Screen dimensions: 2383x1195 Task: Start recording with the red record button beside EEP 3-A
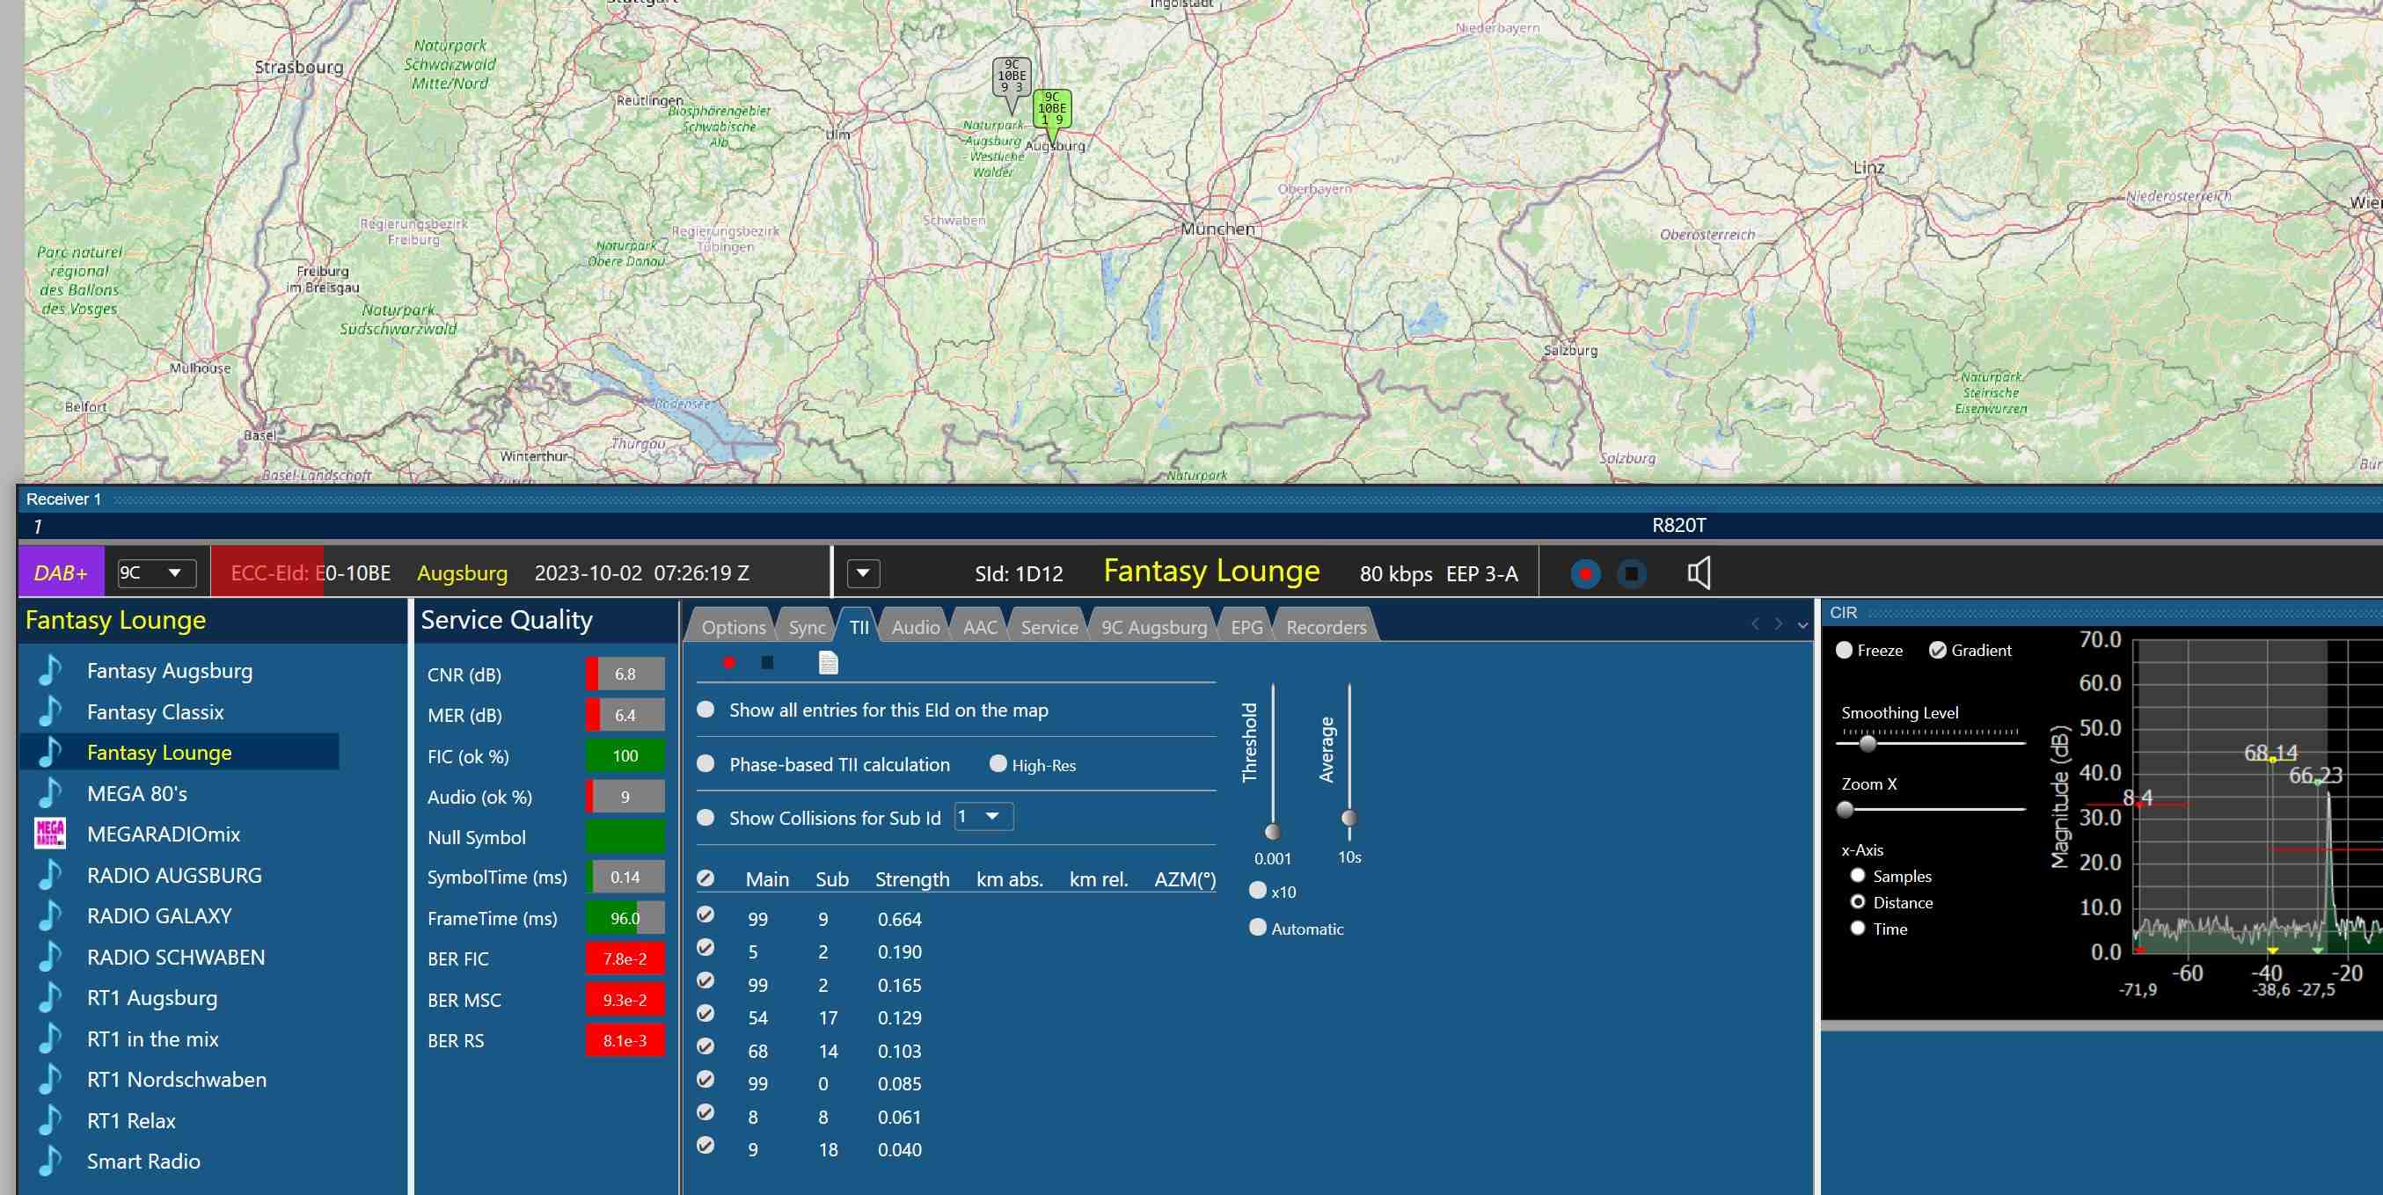click(x=1585, y=573)
